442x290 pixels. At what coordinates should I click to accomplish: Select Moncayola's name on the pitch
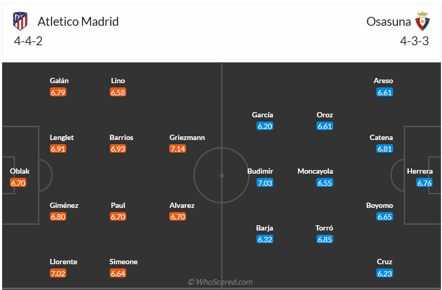point(315,171)
